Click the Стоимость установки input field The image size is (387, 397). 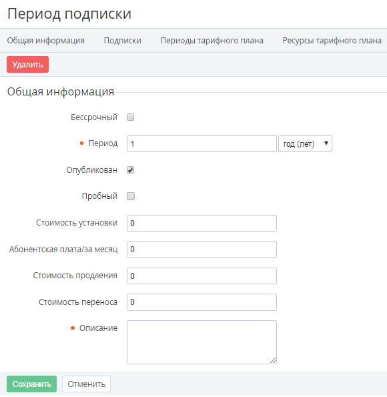coord(202,223)
